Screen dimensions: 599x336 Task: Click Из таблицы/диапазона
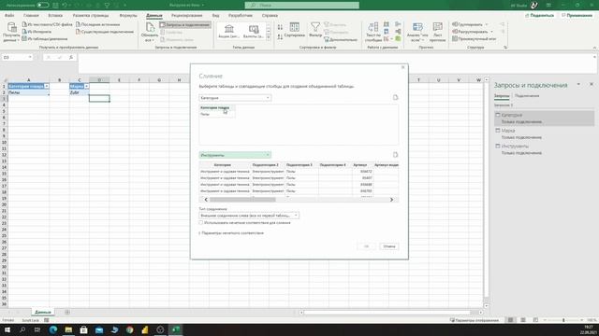(x=45, y=39)
